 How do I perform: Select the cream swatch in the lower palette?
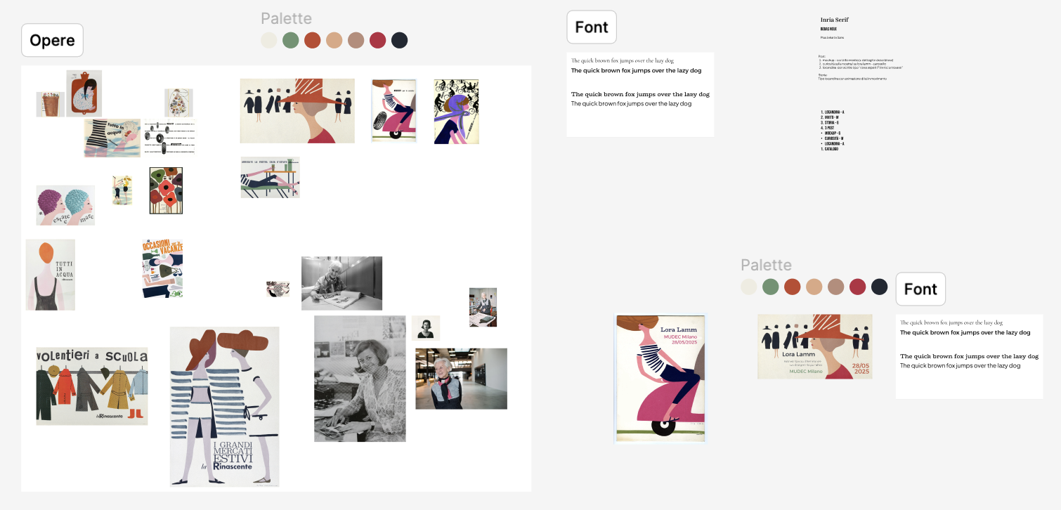tap(749, 287)
